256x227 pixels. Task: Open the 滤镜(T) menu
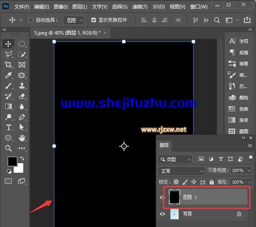140,7
